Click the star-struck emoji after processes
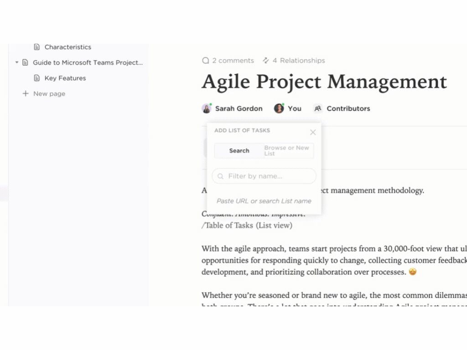Viewport: 467px width, 350px height. [412, 272]
